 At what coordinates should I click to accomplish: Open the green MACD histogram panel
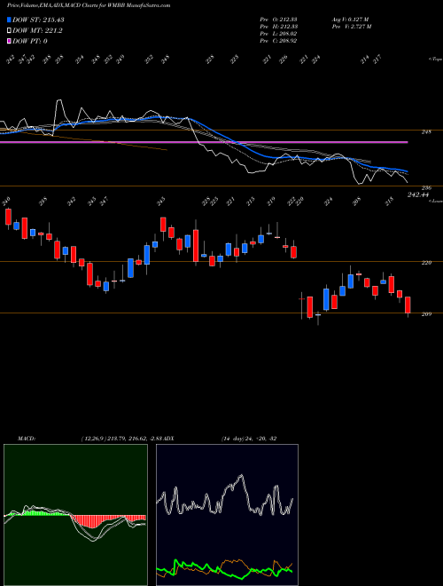(x=75, y=515)
